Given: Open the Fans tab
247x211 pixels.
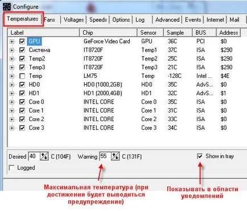Looking at the screenshot, I should tap(50, 20).
